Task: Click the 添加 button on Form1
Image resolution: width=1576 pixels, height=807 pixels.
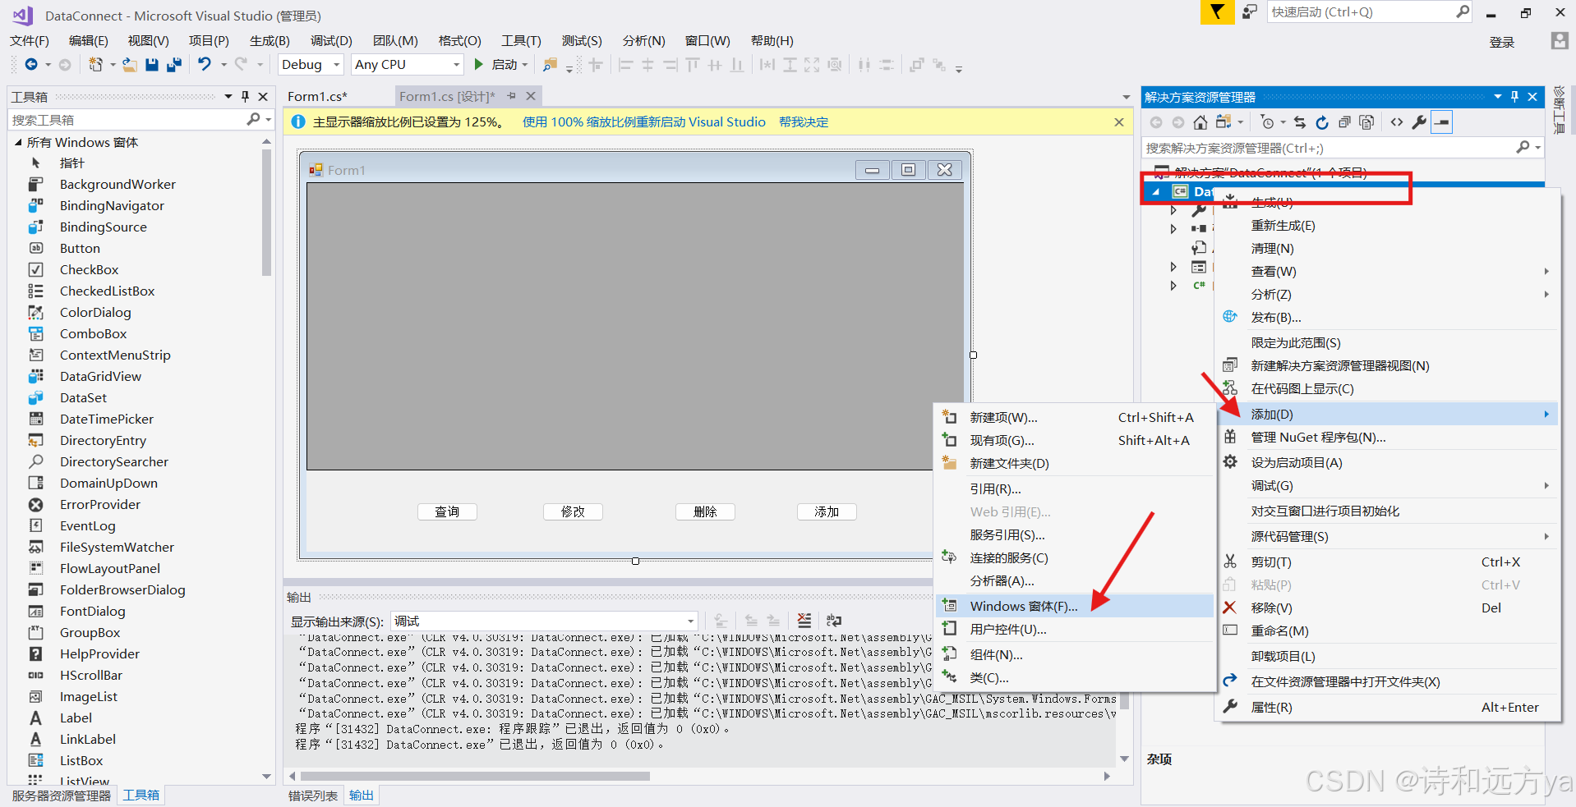Action: [827, 511]
